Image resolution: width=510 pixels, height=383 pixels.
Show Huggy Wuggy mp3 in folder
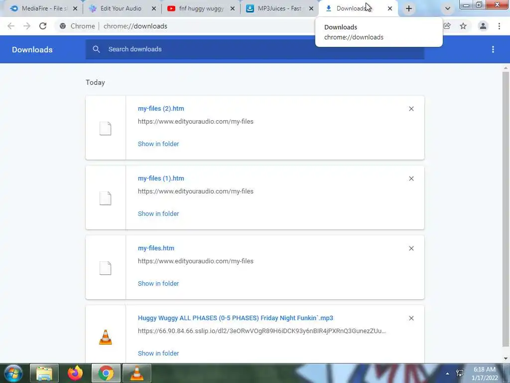tap(158, 353)
